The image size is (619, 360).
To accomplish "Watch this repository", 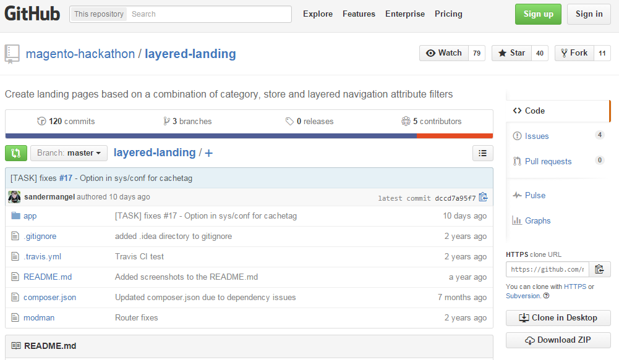I will click(444, 53).
